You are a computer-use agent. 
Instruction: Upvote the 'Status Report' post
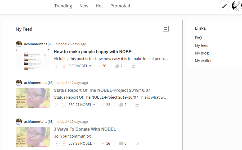tap(57, 105)
